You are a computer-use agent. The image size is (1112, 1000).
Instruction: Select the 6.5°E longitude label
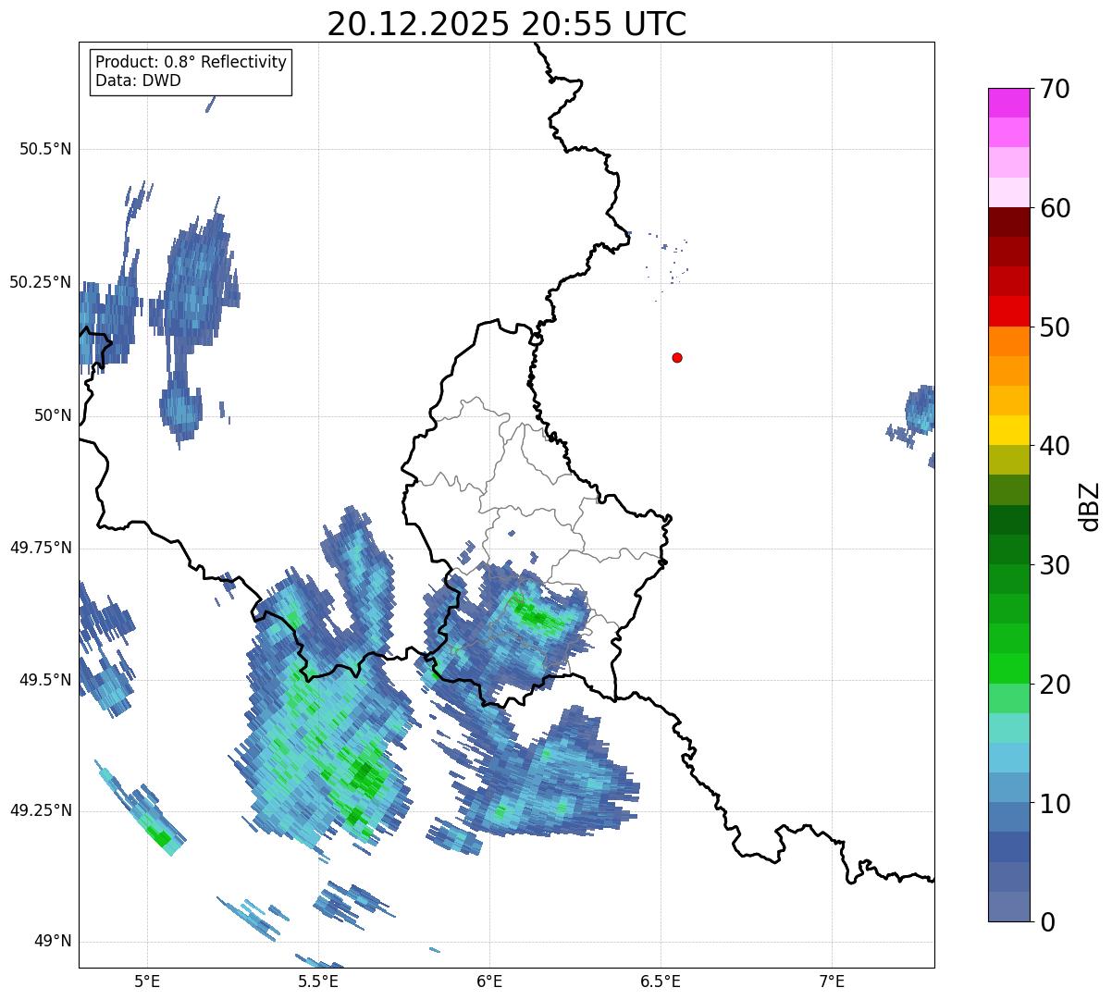pyautogui.click(x=661, y=981)
